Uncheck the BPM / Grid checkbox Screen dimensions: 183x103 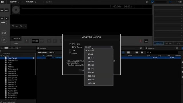(70, 44)
